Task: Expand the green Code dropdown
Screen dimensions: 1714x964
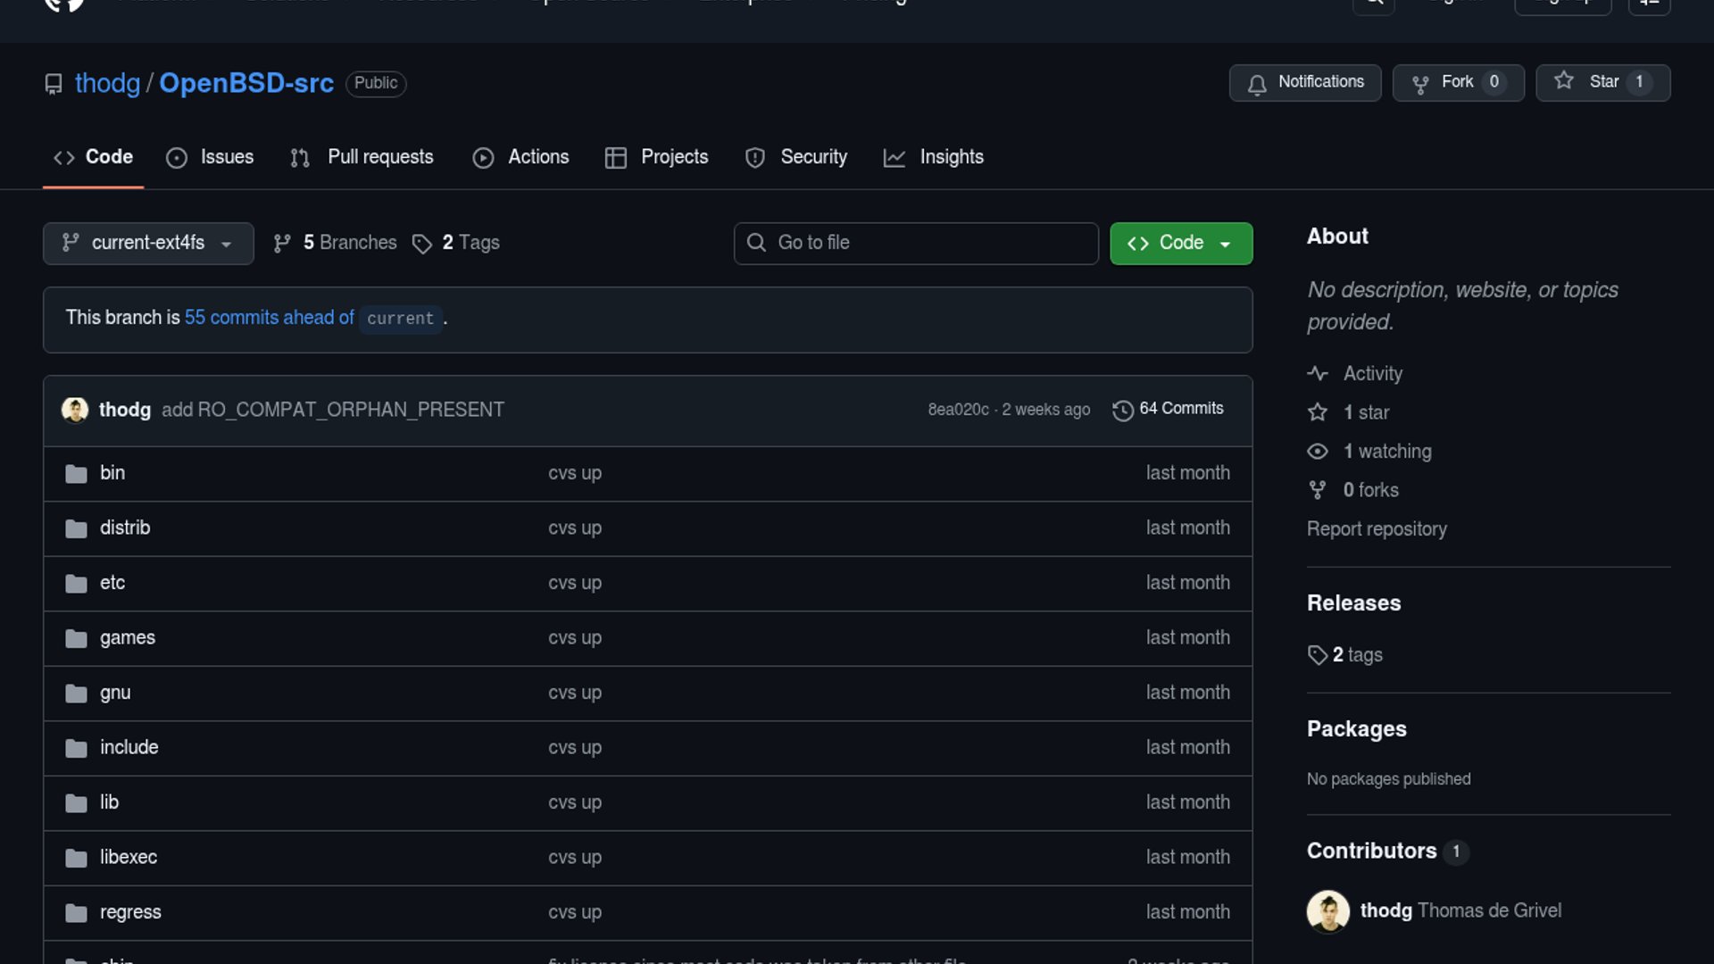Action: [1180, 244]
